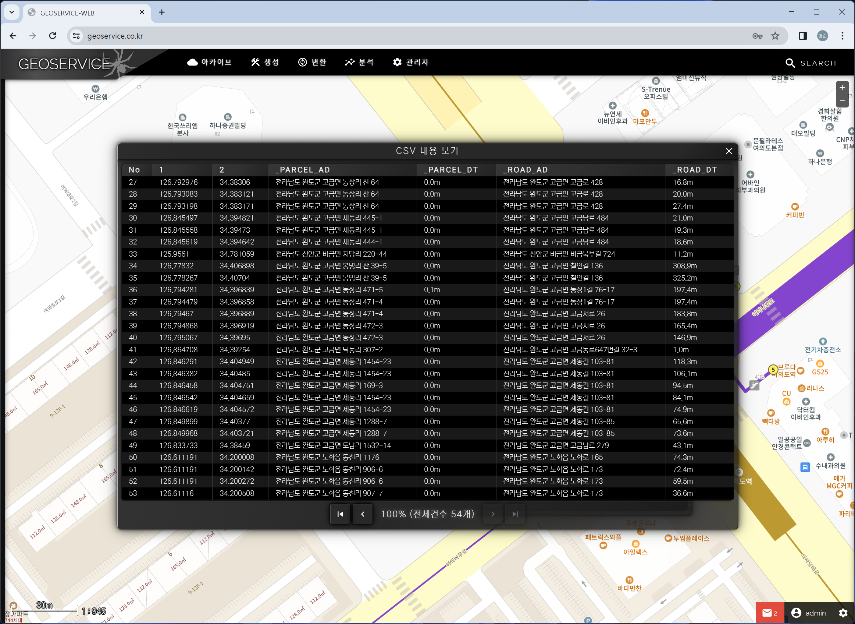Expand the tab search dropdown

[x=12, y=12]
